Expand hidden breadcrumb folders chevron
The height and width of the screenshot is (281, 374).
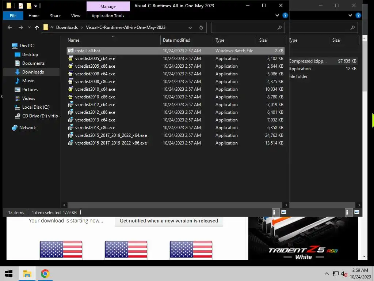(x=52, y=27)
